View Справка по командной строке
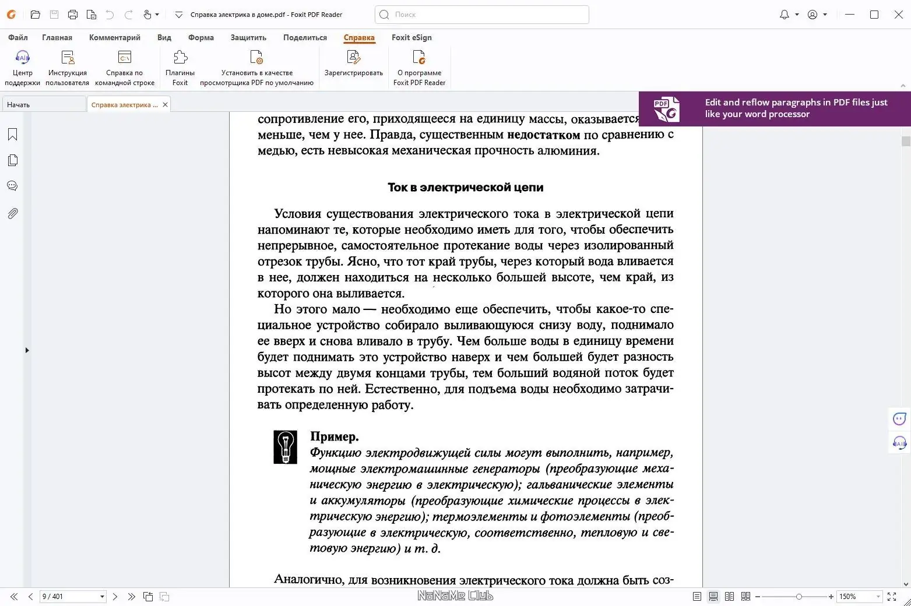The width and height of the screenshot is (911, 606). point(124,65)
